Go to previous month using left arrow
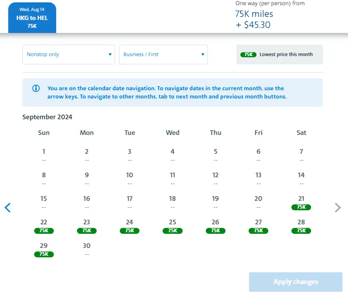 coord(7,208)
